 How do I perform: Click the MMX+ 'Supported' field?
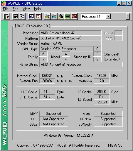108,114
